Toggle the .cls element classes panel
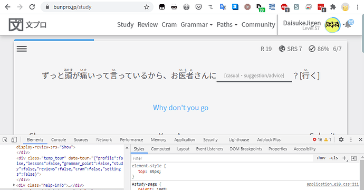Viewport: 364px width, 190px height. [334, 158]
